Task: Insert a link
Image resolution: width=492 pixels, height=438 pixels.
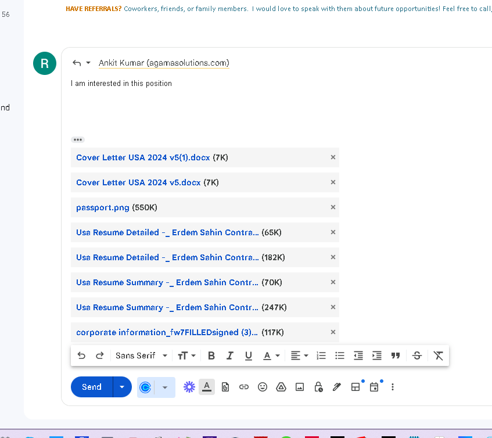Action: click(244, 387)
